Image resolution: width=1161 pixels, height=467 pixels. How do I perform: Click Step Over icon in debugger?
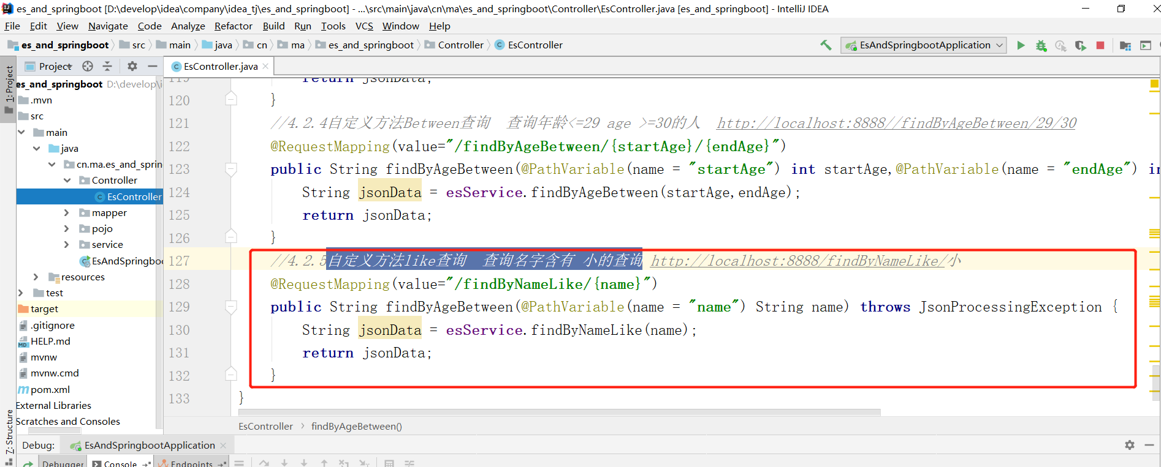(x=264, y=463)
